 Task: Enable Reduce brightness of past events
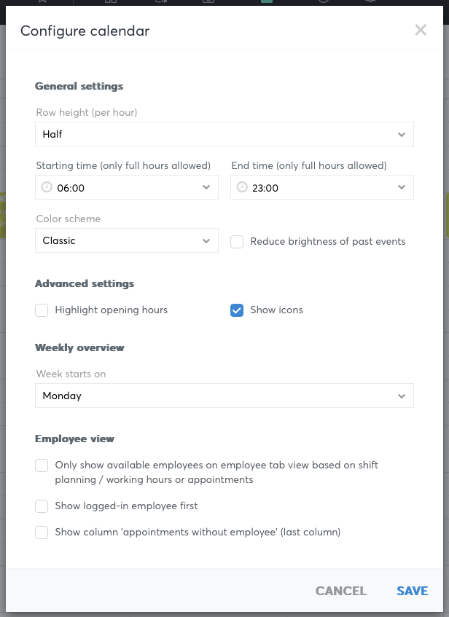click(x=237, y=242)
